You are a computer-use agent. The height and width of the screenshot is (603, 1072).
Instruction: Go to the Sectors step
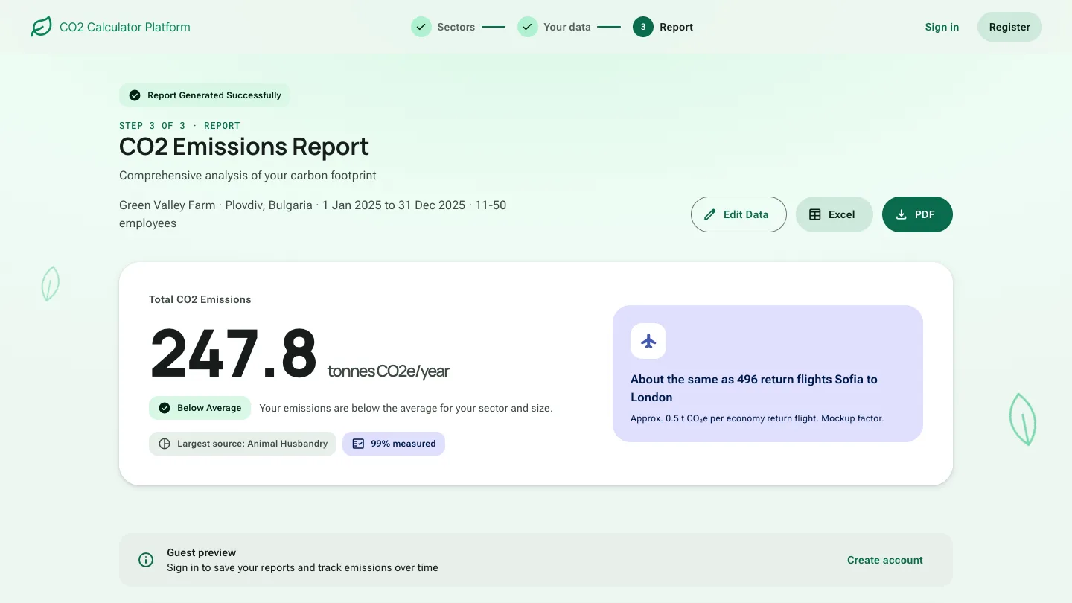coord(443,27)
